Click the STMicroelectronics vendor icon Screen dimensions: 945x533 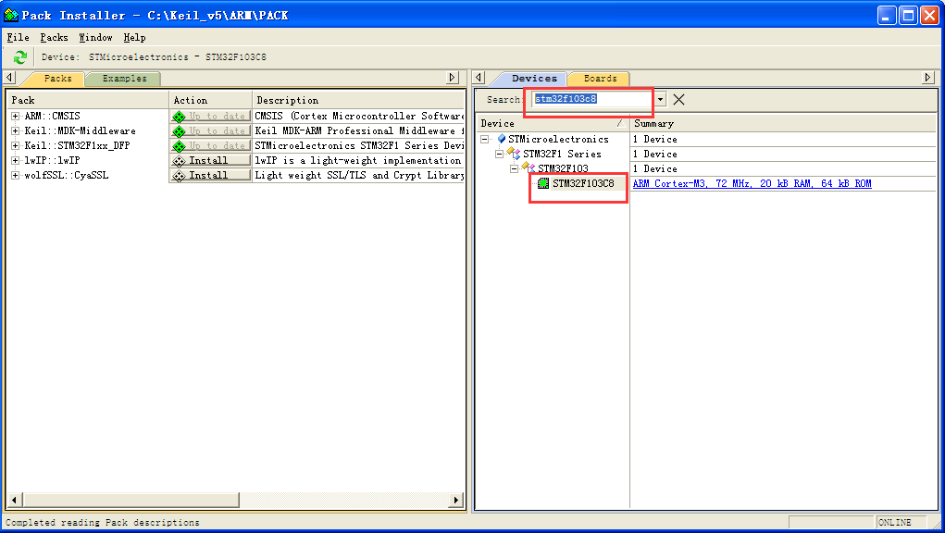(502, 139)
